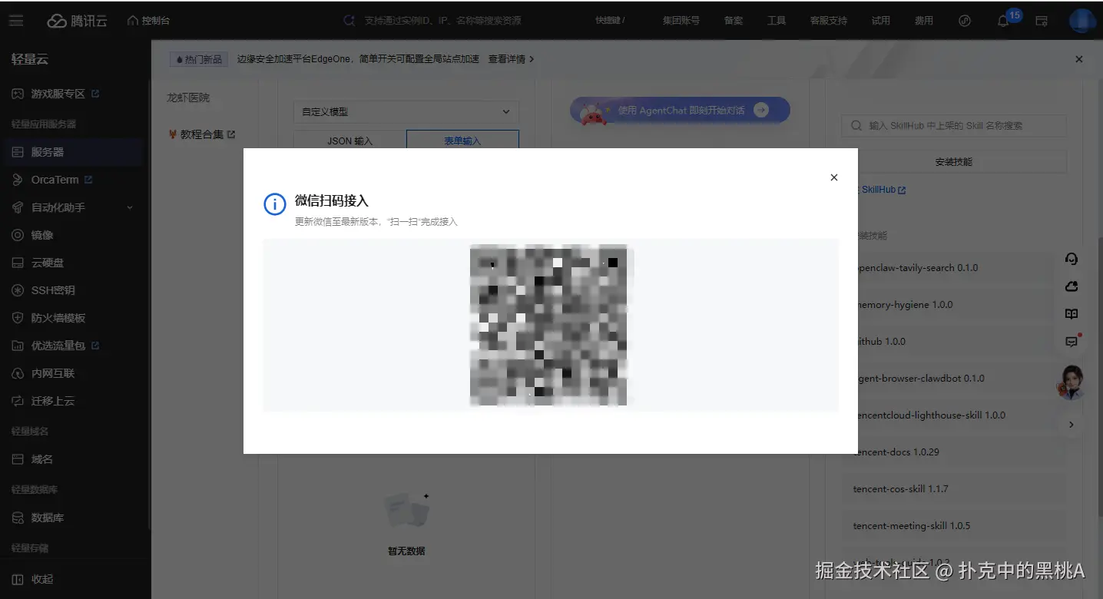Click the 域名 icon in the sidebar
1103x599 pixels.
click(x=18, y=459)
